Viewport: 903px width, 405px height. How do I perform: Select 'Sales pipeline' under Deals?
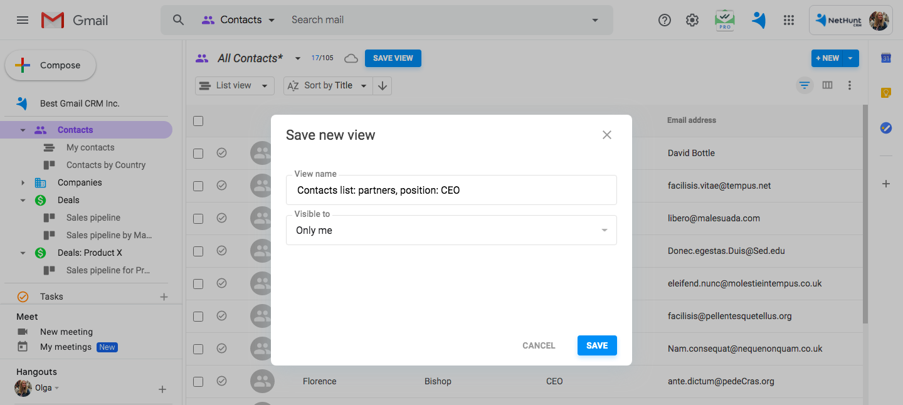point(93,218)
